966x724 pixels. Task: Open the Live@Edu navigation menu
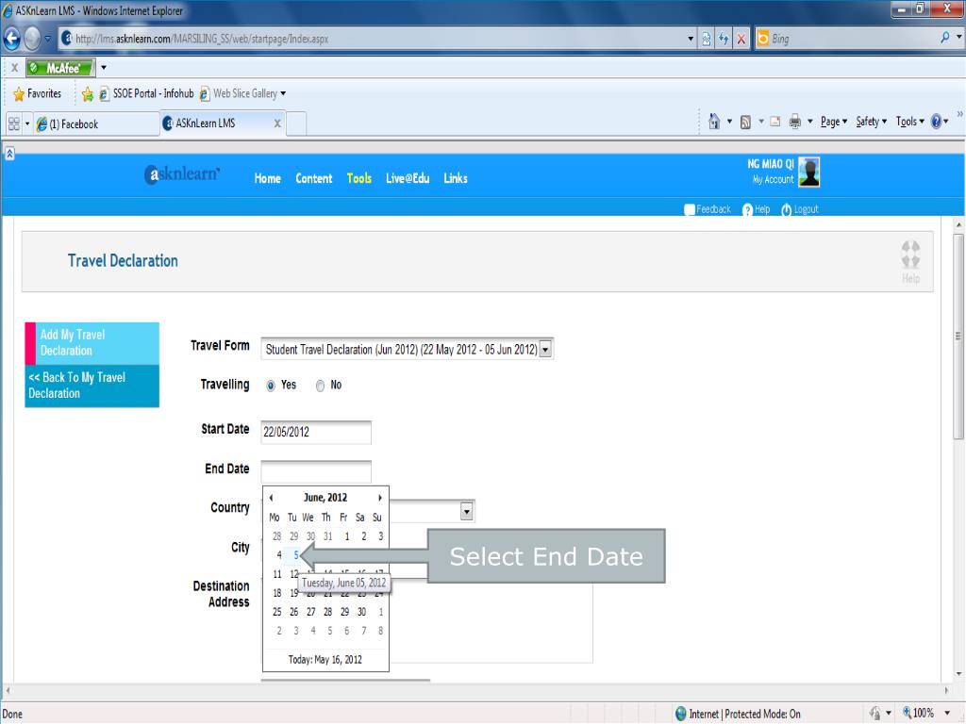408,178
